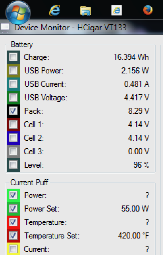
Task: Tick the battery Level checkbox
Action: [x=13, y=165]
